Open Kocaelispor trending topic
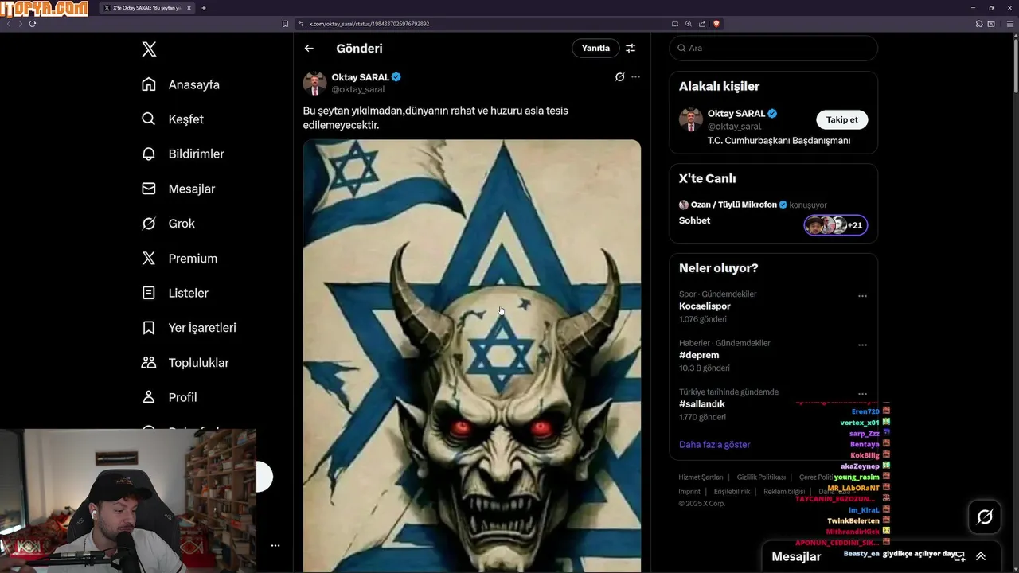Screen dimensions: 1019x573 click(705, 306)
